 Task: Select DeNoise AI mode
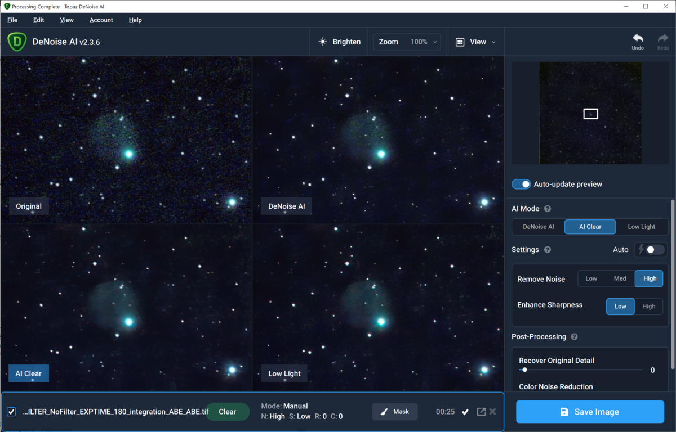(539, 227)
